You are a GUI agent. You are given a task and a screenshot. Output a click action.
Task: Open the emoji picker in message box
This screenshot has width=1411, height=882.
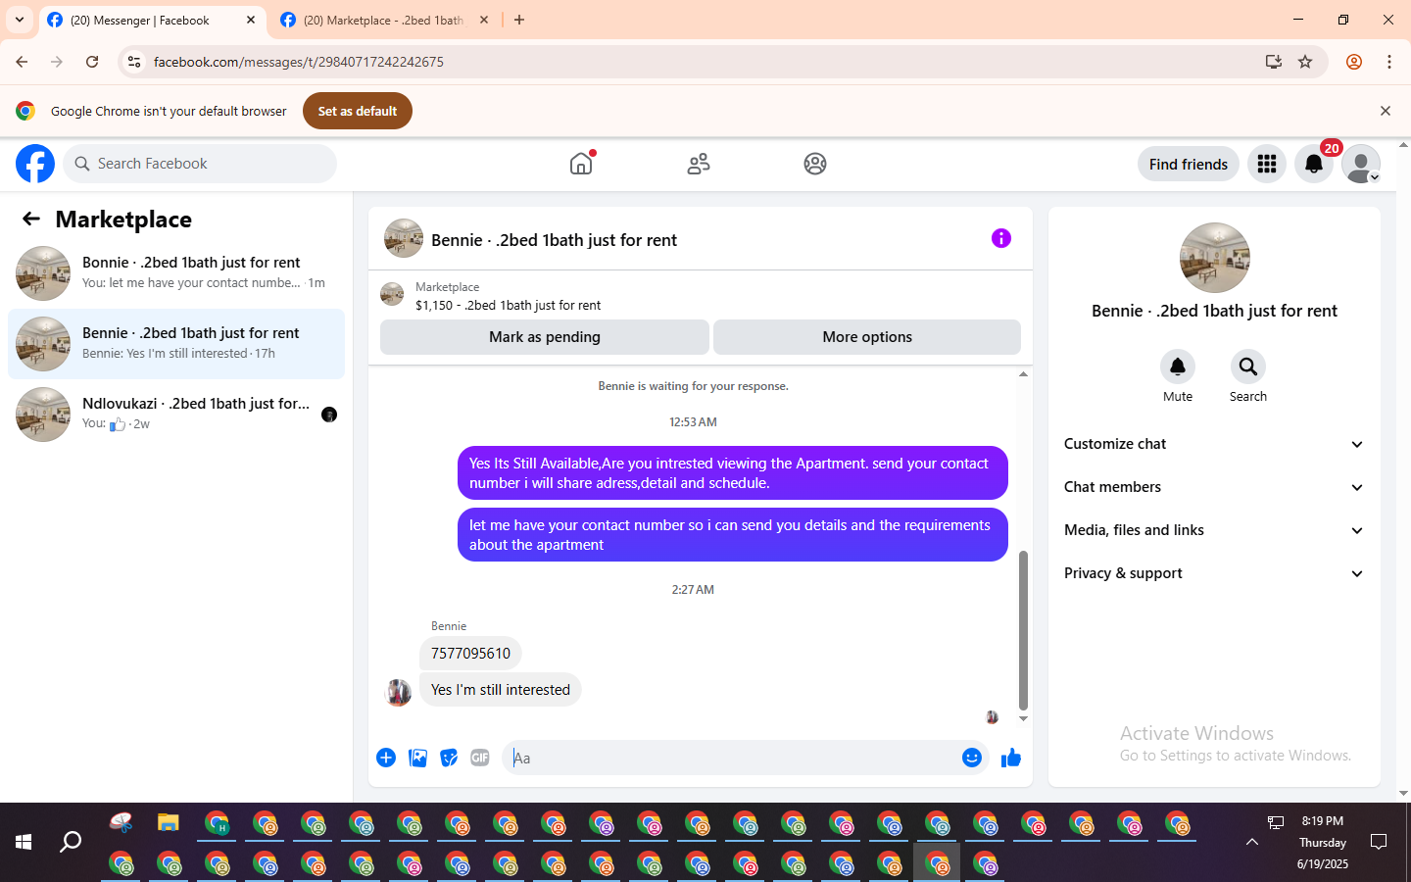[x=972, y=758]
